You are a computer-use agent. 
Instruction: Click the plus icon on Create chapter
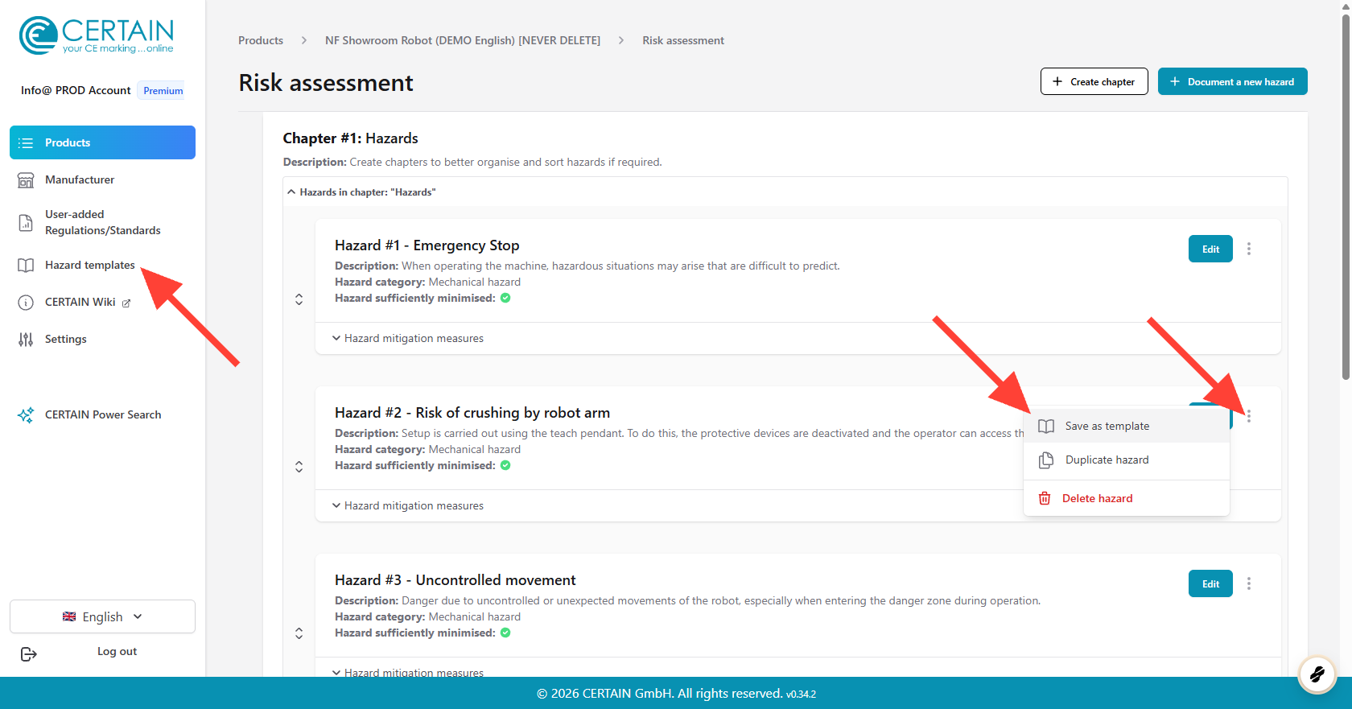[x=1057, y=81]
